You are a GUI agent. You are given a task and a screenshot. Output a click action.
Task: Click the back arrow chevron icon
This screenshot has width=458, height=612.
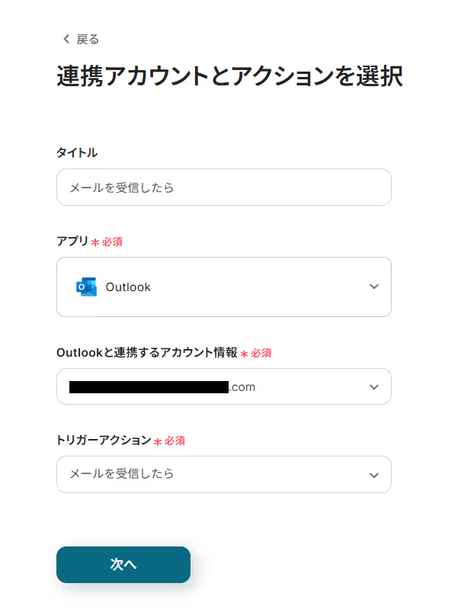pyautogui.click(x=66, y=39)
